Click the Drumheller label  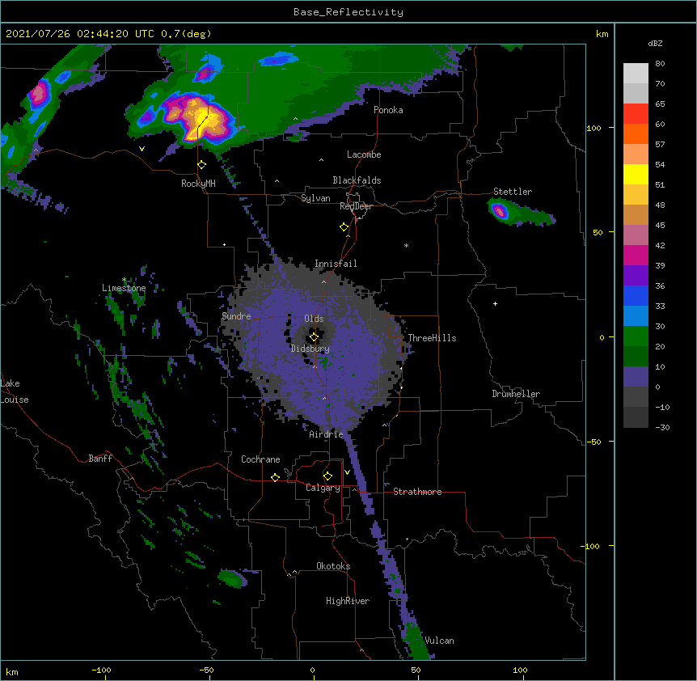516,394
